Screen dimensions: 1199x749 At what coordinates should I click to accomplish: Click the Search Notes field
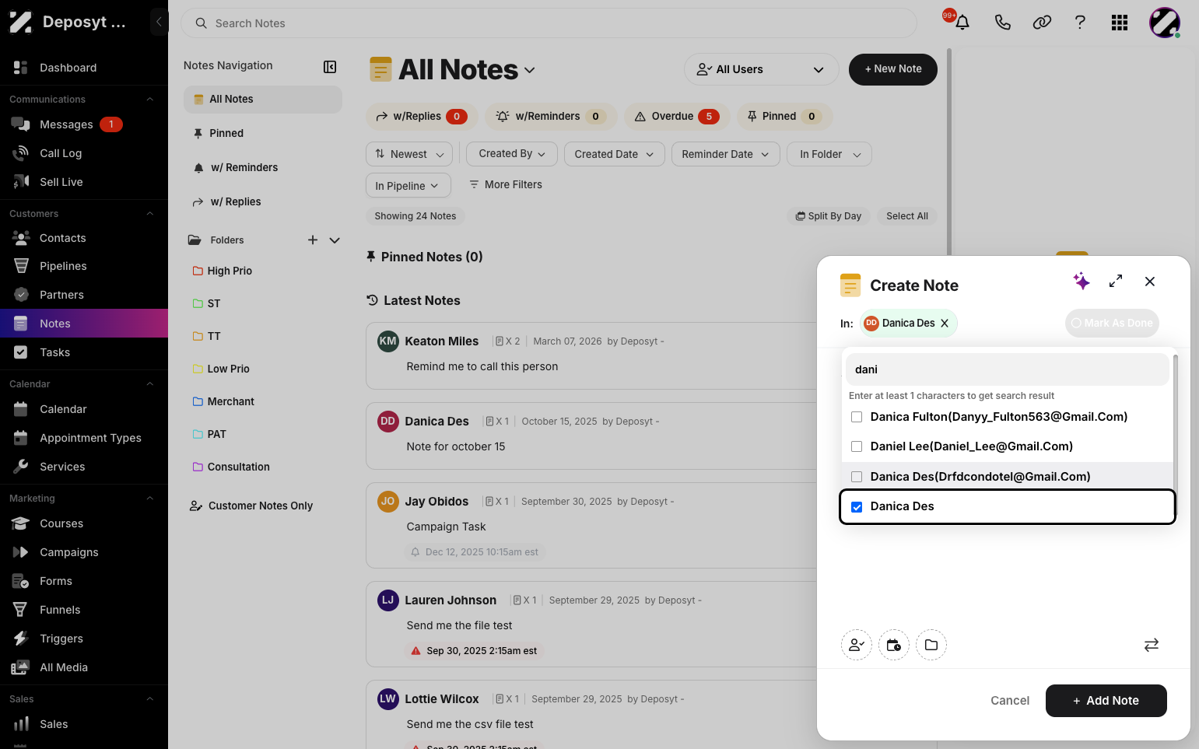pyautogui.click(x=549, y=23)
